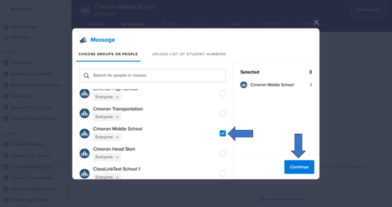Click the megaphone Message icon

[83, 40]
